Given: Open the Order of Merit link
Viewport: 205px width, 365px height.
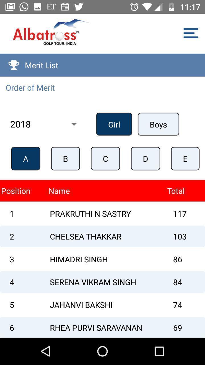Looking at the screenshot, I should [x=30, y=88].
